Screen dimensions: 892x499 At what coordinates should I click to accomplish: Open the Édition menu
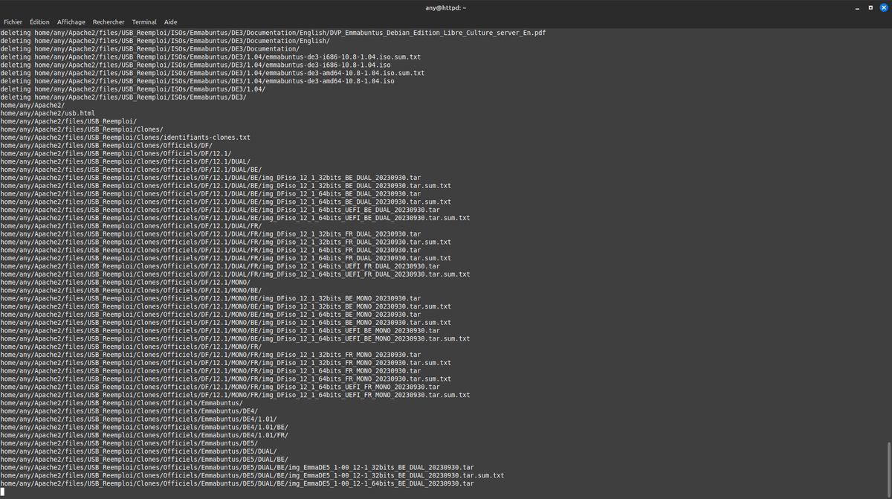click(x=39, y=21)
